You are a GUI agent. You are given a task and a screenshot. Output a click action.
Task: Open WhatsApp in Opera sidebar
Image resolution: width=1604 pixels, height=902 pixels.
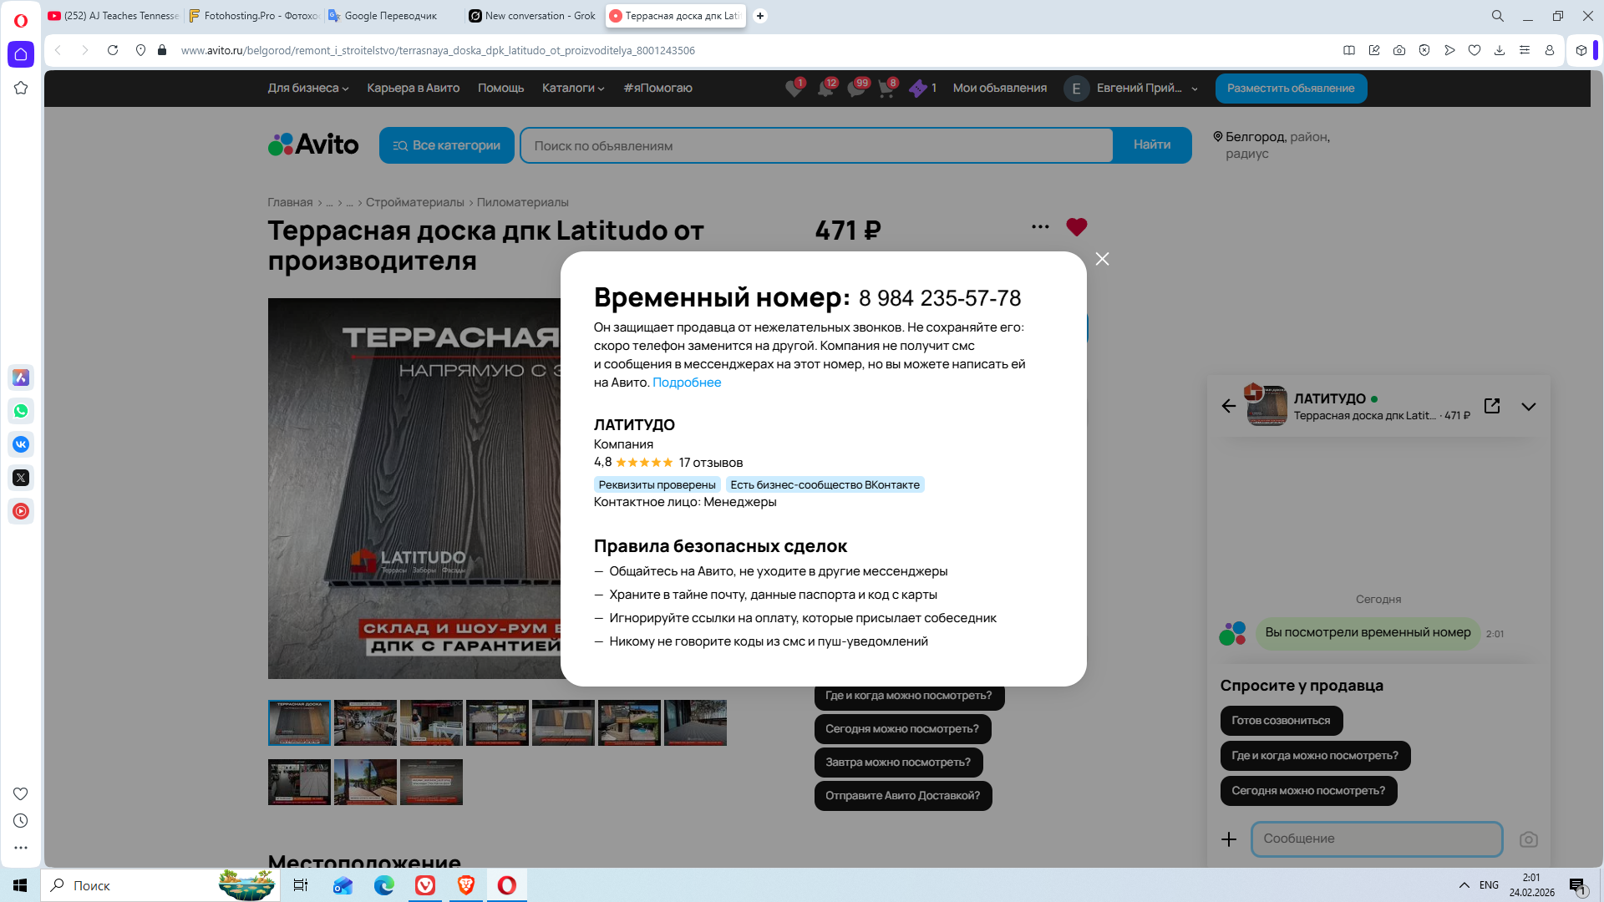pyautogui.click(x=21, y=411)
